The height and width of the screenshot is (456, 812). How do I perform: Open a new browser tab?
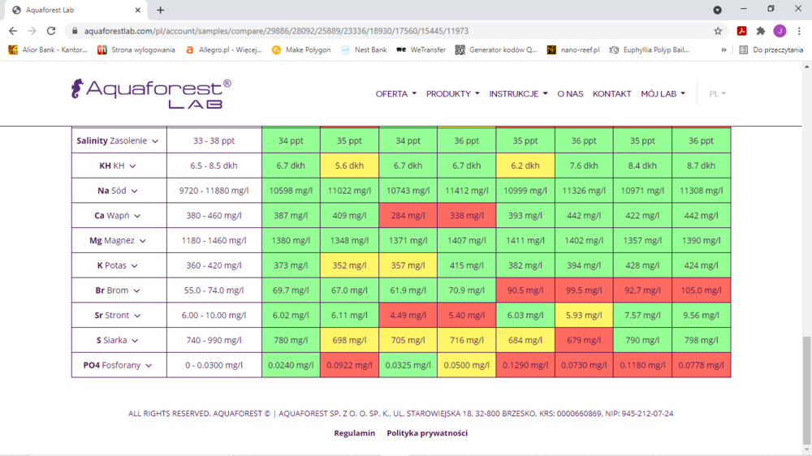161,10
